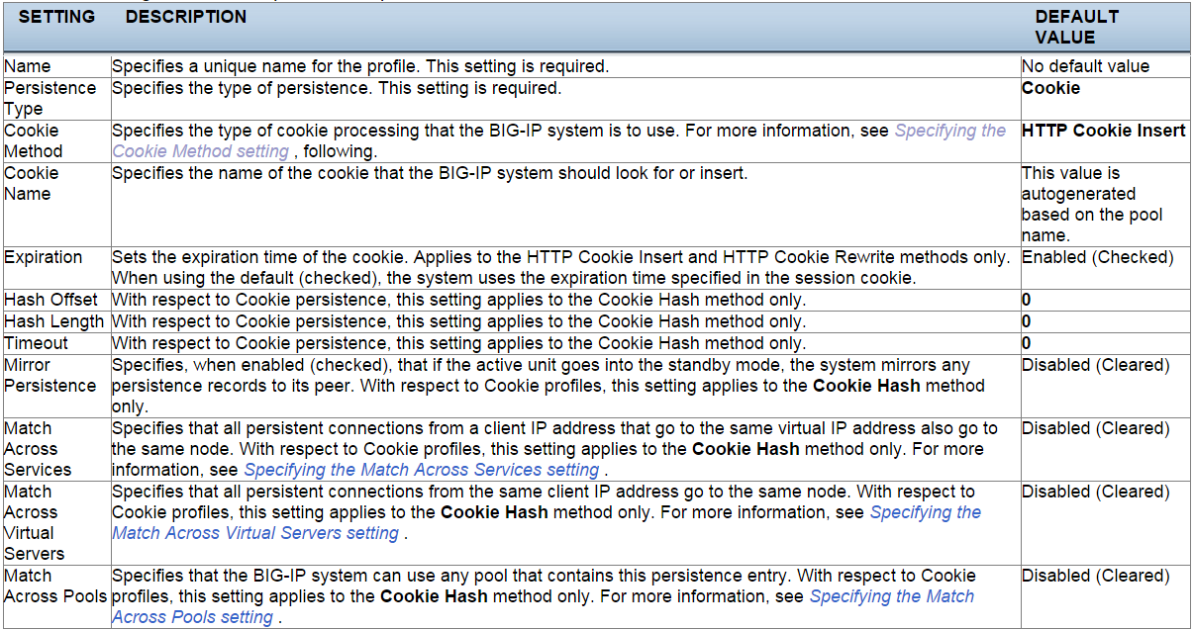The height and width of the screenshot is (630, 1194).
Task: Click the HTTP Cookie Insert default value
Action: 1103,131
